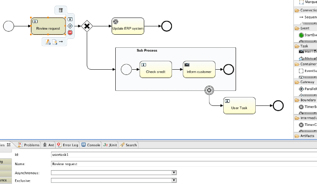
Task: Pick the EventSub container palette item
Action: click(x=308, y=71)
